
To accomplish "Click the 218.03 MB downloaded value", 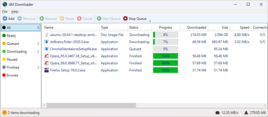I will tap(198, 35).
